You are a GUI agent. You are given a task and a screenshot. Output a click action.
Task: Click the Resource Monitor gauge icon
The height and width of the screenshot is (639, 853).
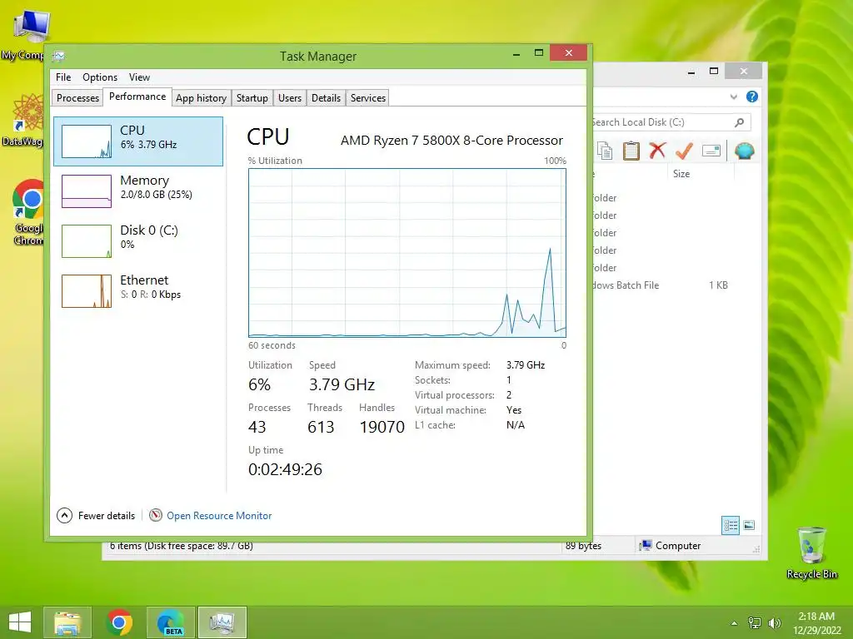click(x=156, y=515)
